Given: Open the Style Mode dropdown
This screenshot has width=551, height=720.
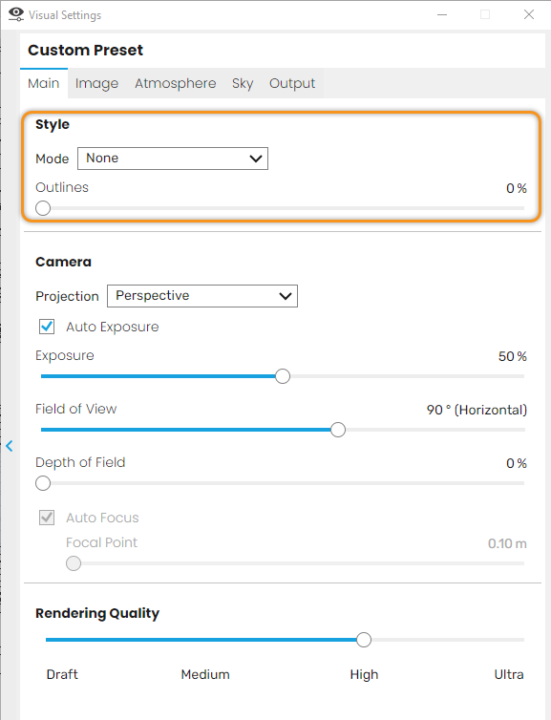Looking at the screenshot, I should [173, 159].
